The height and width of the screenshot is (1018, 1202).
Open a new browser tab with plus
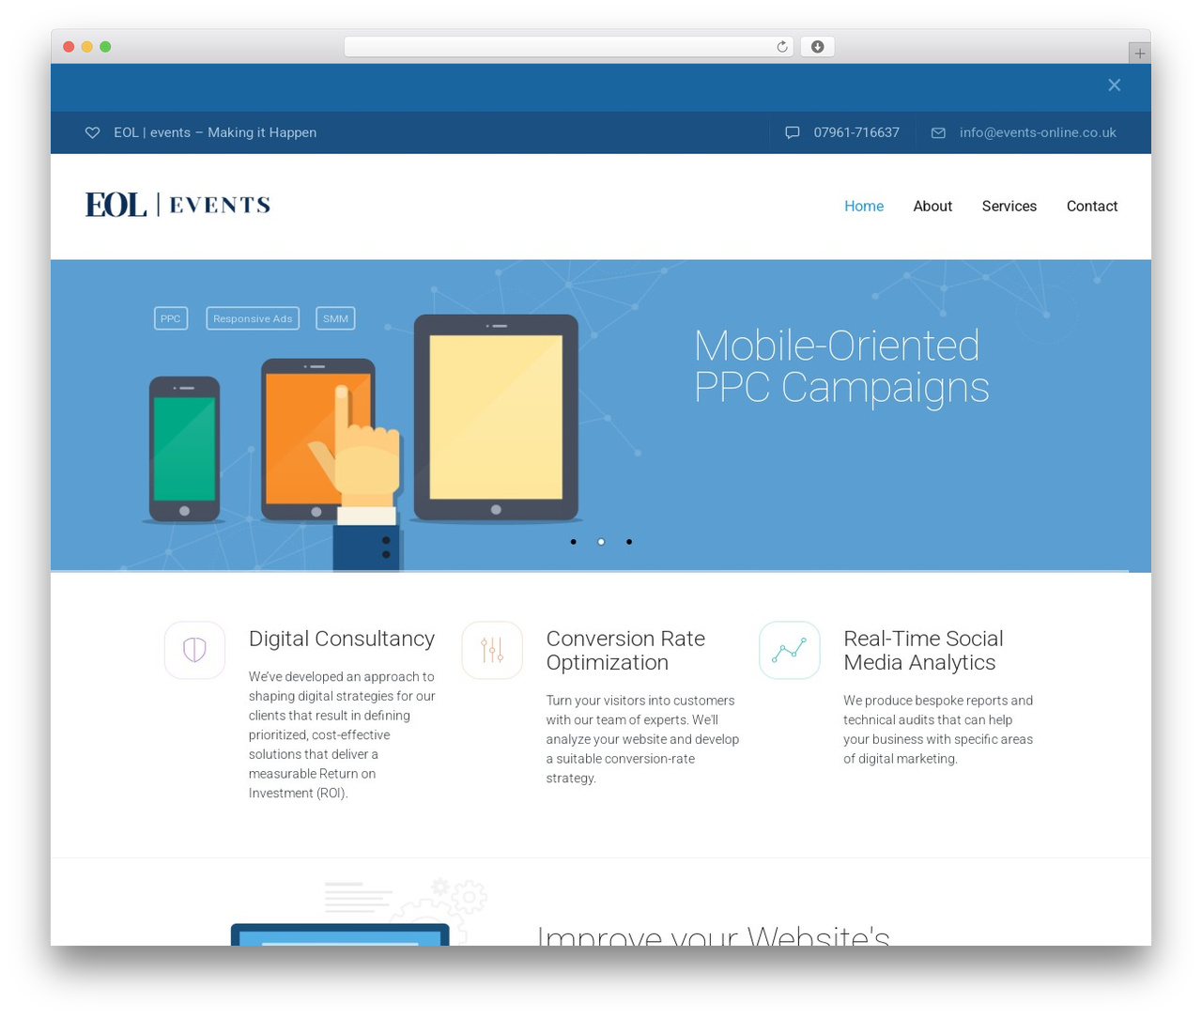click(1139, 54)
